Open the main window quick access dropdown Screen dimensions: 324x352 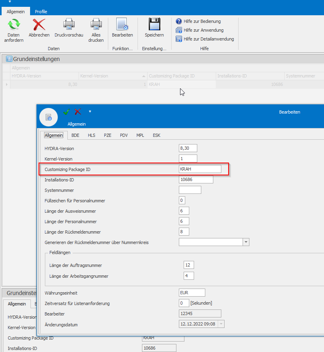coord(10,2)
